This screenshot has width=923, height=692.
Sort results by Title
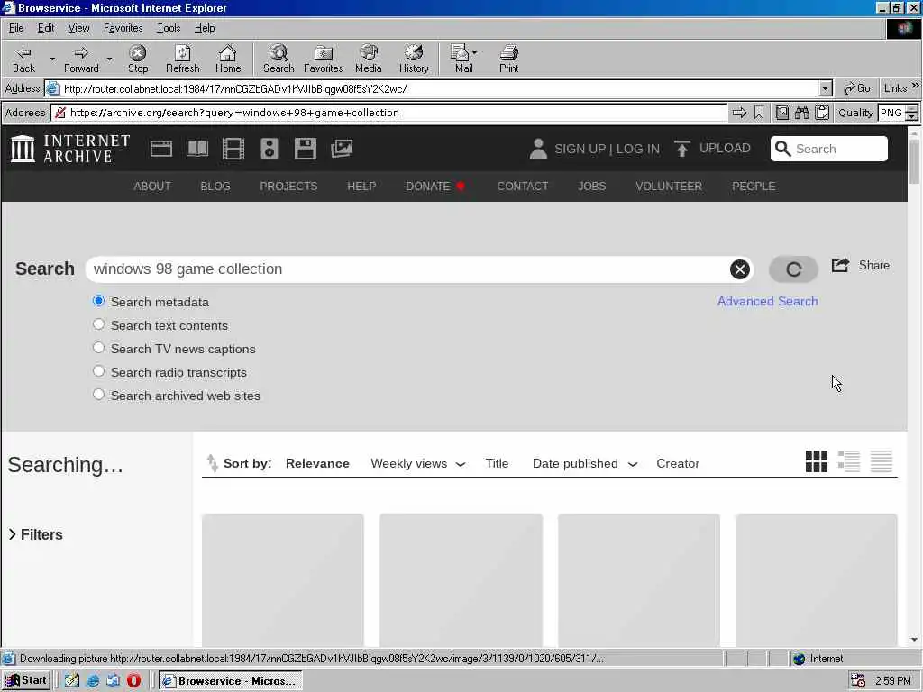pos(497,463)
